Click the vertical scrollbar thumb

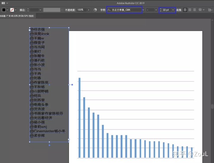point(212,106)
